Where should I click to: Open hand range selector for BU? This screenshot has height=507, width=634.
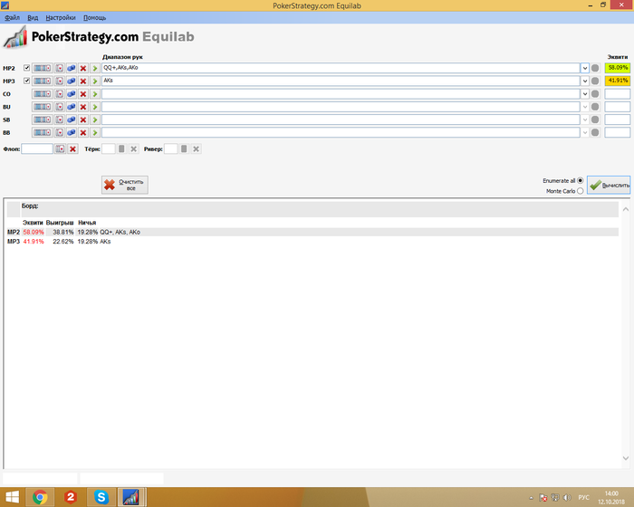click(x=42, y=107)
